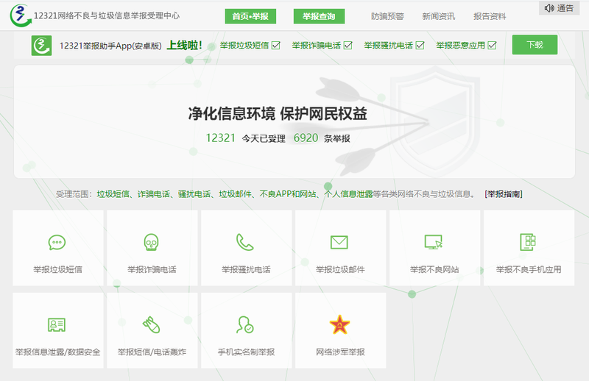Click the 净化信息环境 保护网民权益 headline
589x381 pixels.
(278, 113)
